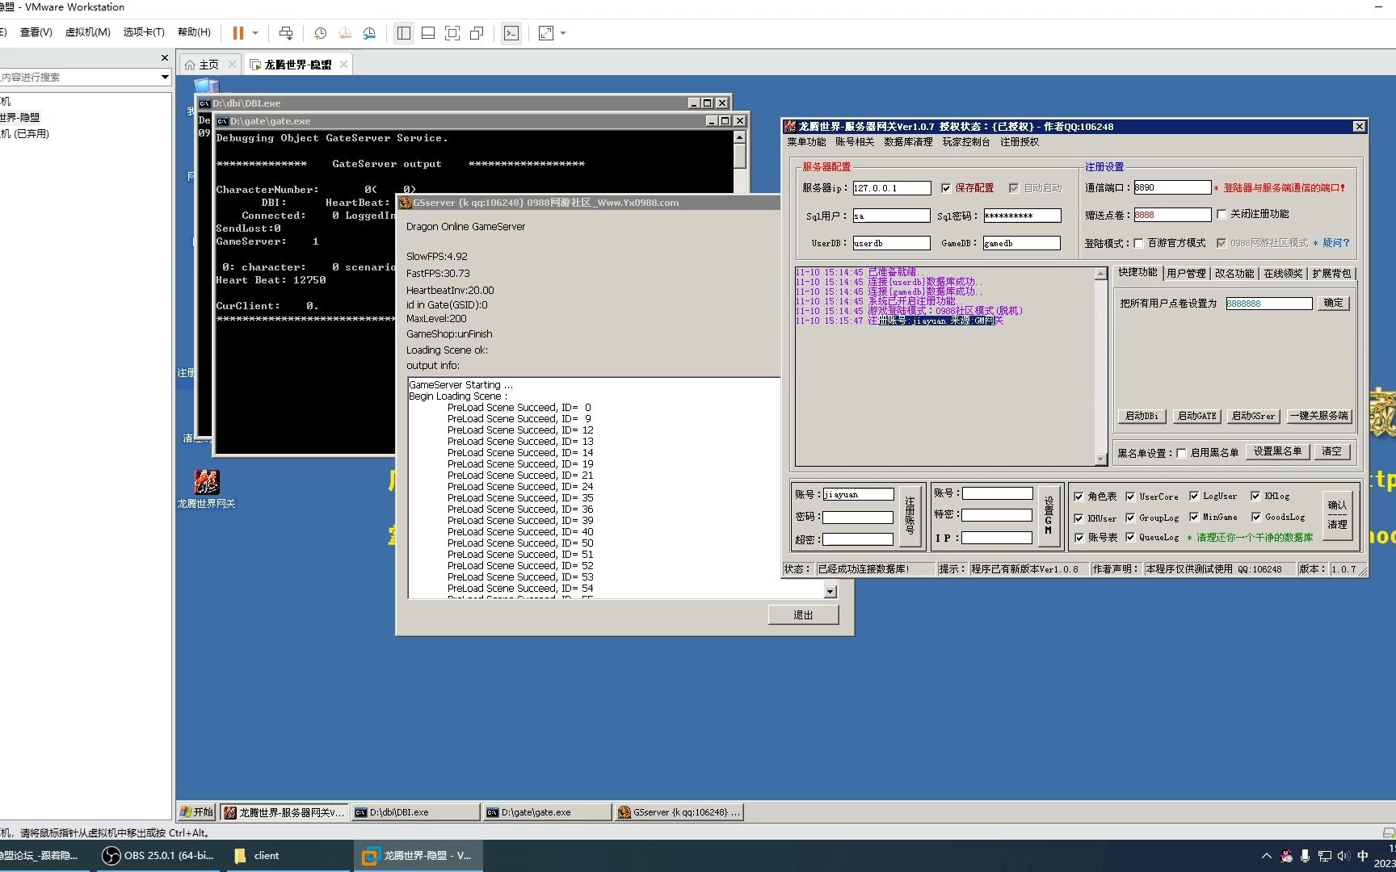The image size is (1396, 872).
Task: Open the 虚拟机(M) menu
Action: coord(87,32)
